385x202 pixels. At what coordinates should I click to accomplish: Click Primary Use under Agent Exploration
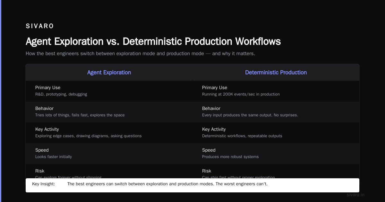tap(48, 88)
